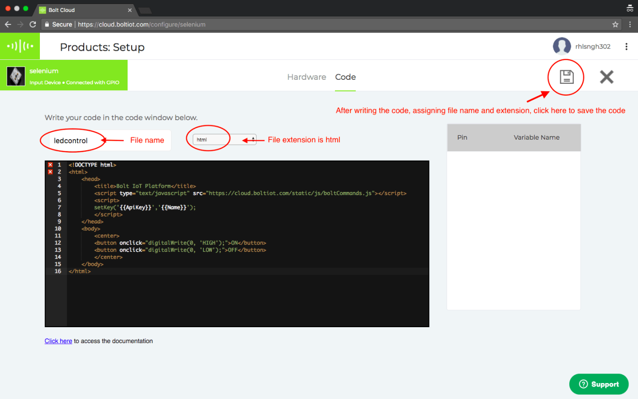Viewport: 638px width, 399px height.
Task: Close the Bolt Cloud browser tab
Action: pos(130,10)
